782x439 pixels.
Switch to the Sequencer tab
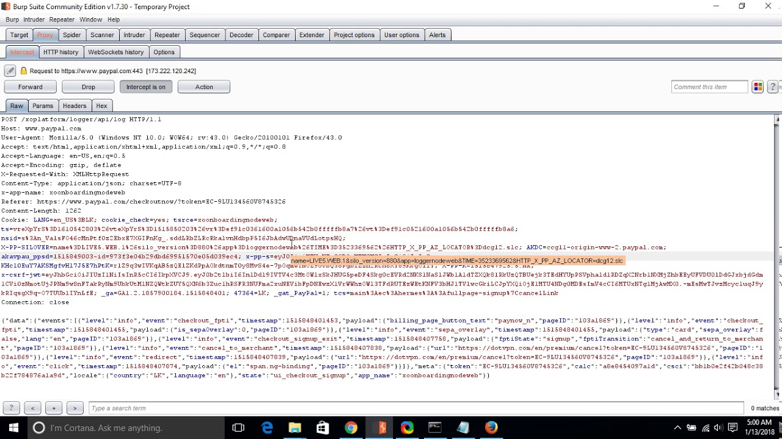tap(204, 35)
